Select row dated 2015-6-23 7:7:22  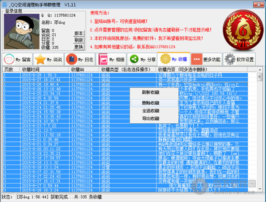125,126
